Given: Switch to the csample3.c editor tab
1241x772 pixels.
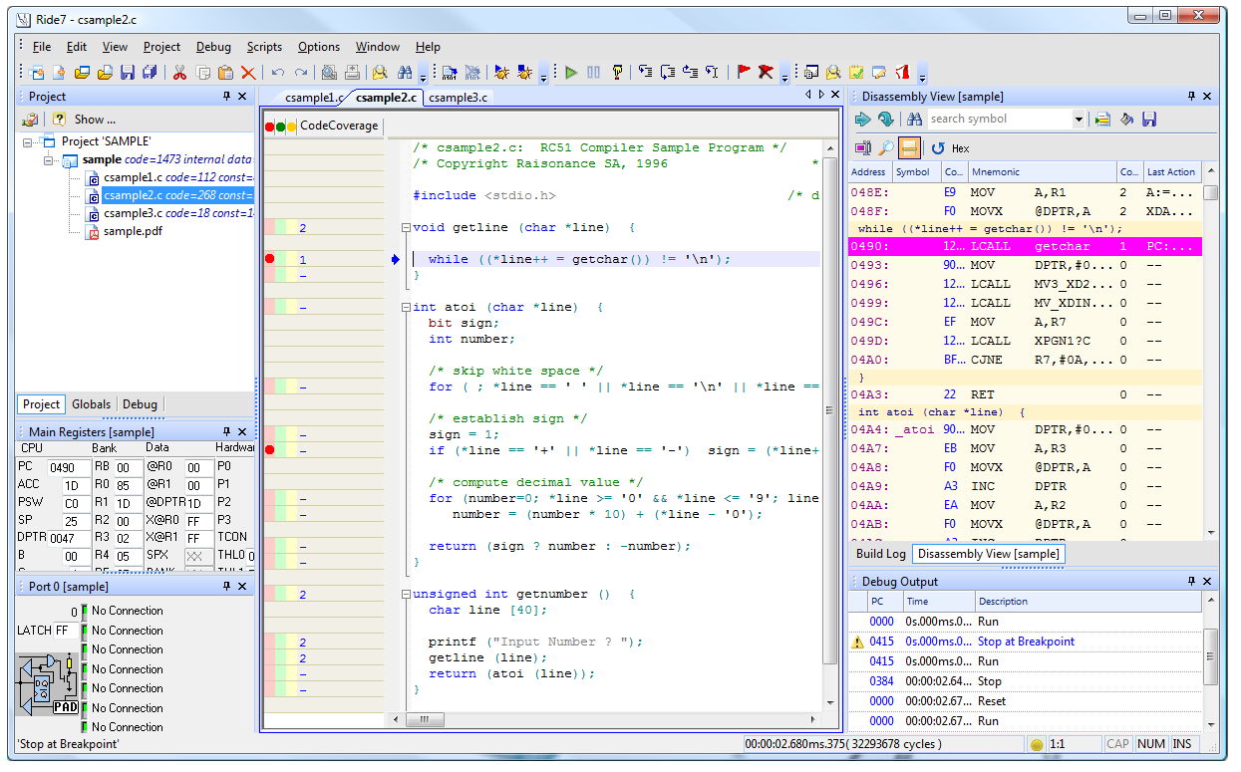Looking at the screenshot, I should [458, 98].
